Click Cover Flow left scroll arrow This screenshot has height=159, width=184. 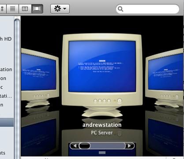(x=75, y=146)
